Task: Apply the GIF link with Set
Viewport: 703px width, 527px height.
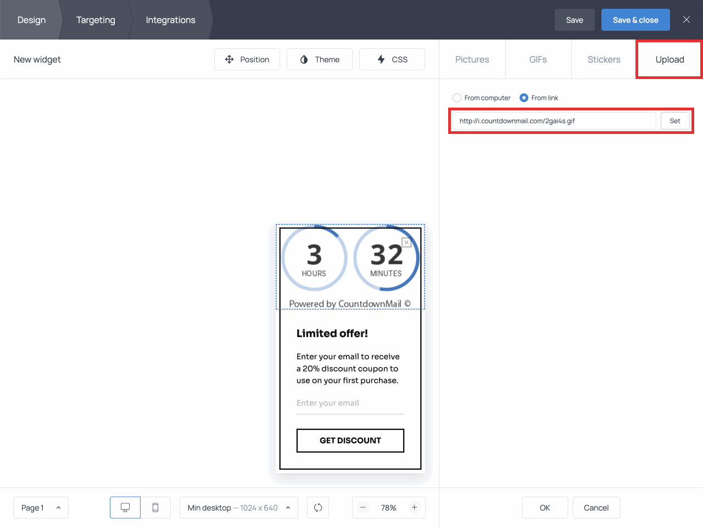Action: point(675,120)
